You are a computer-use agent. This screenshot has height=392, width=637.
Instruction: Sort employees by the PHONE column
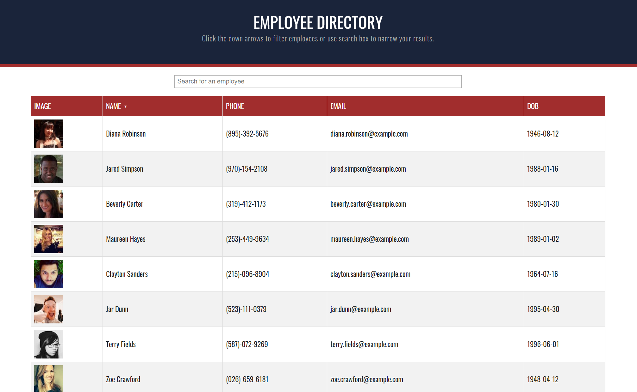tap(235, 106)
